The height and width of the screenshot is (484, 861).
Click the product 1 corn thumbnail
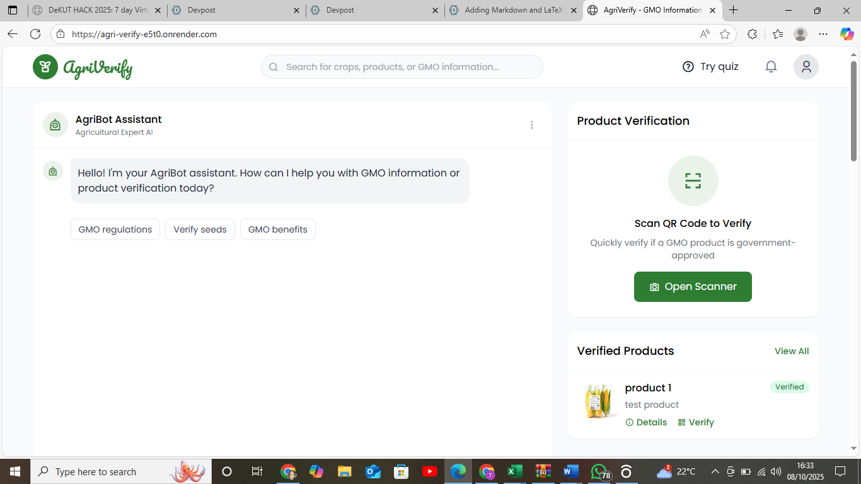click(598, 401)
